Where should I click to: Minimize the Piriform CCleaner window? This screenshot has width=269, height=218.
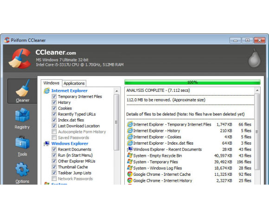(236, 40)
